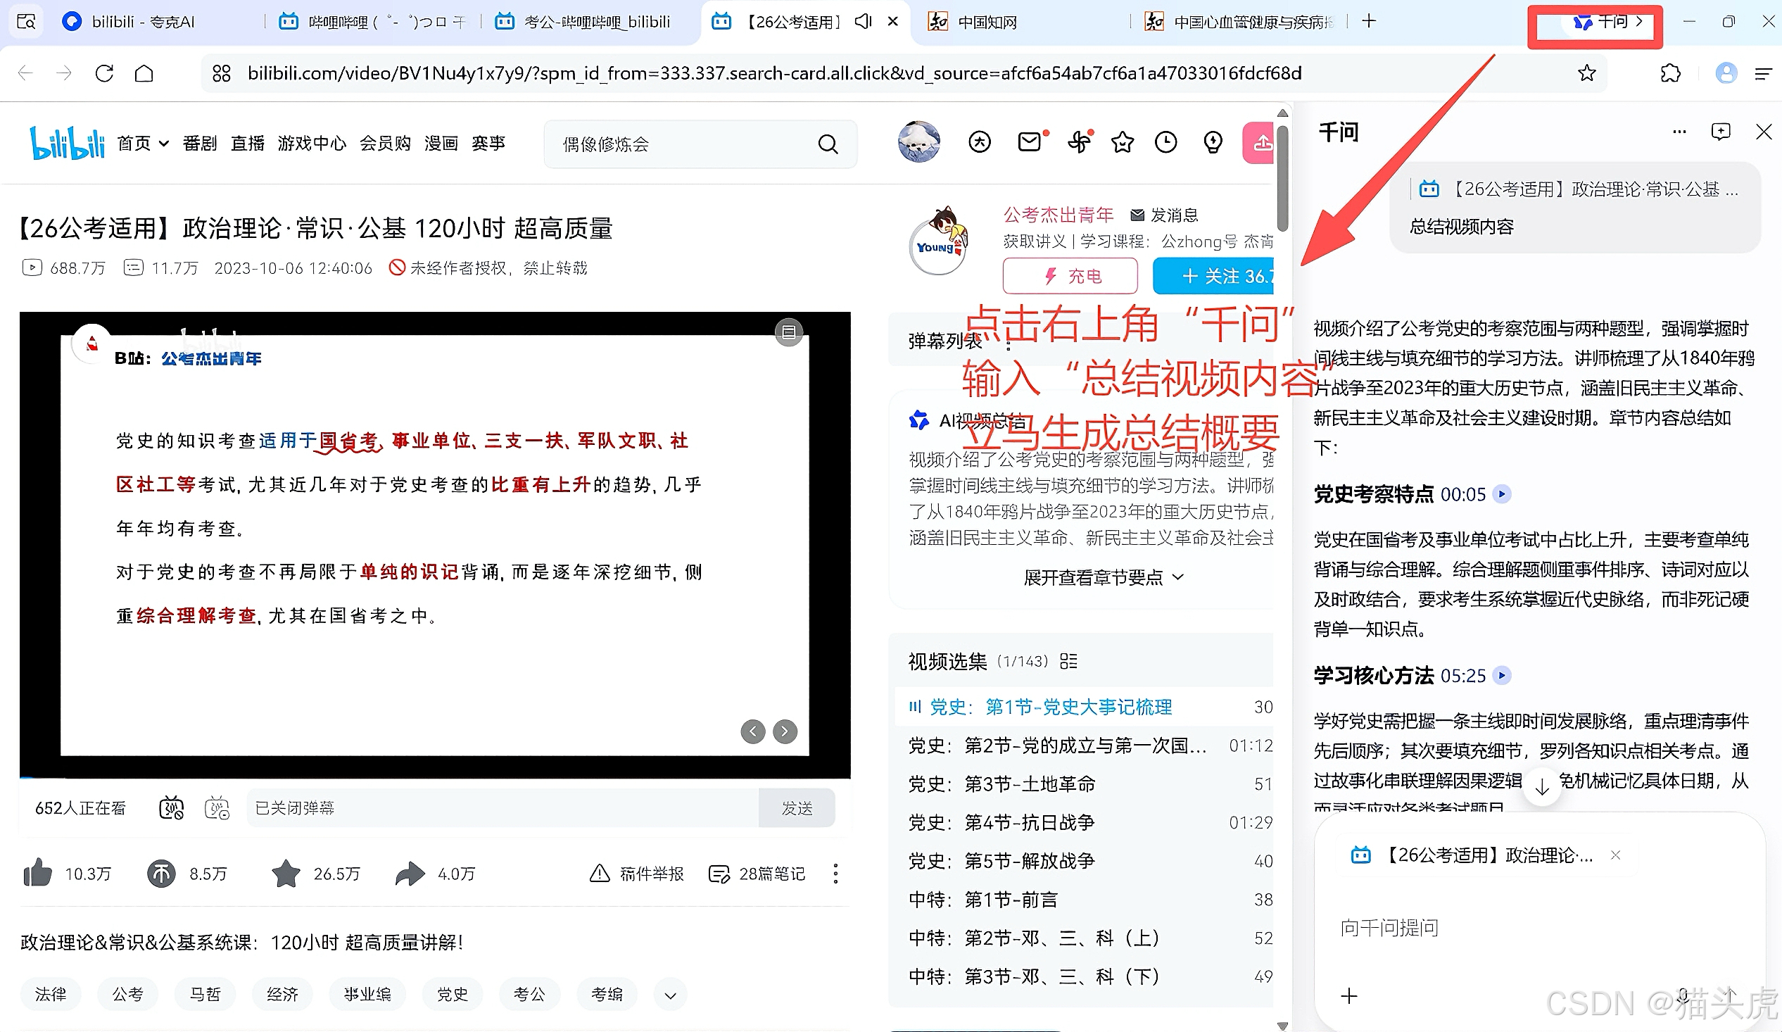Expand 首页 dropdown in bilibili nav
Viewport: 1782px width, 1032px height.
[x=164, y=144]
